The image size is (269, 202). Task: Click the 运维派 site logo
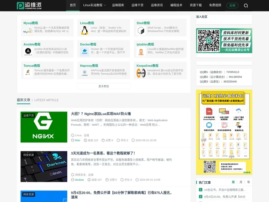29,6
